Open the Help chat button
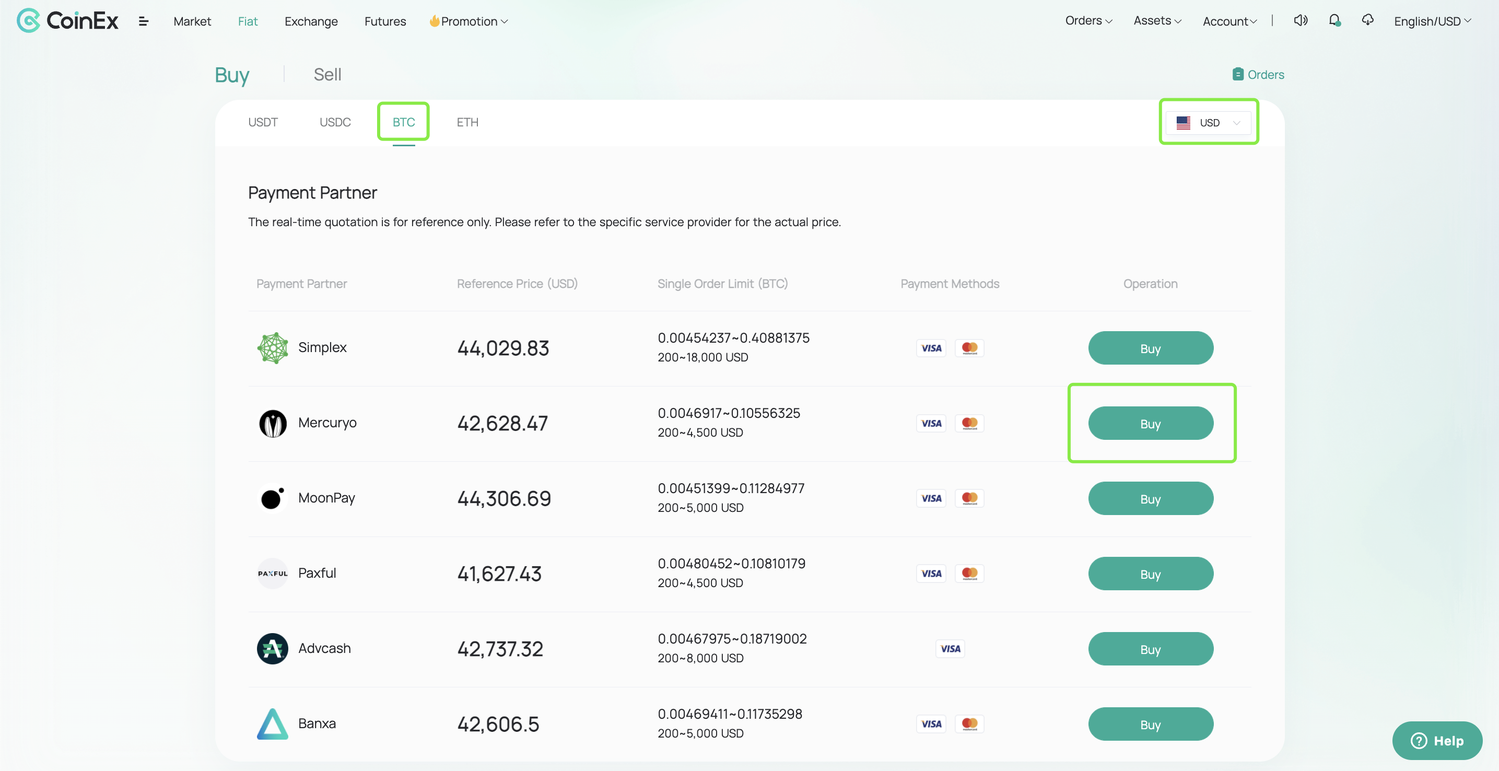The height and width of the screenshot is (771, 1499). (x=1437, y=740)
